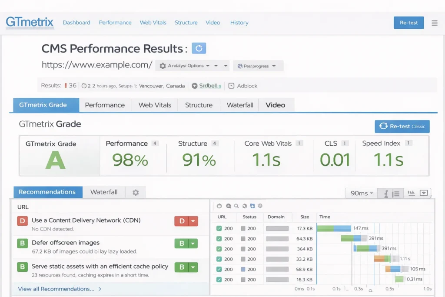The image size is (445, 297).
Task: Click the Adblock indicator in the results bar
Action: point(242,86)
